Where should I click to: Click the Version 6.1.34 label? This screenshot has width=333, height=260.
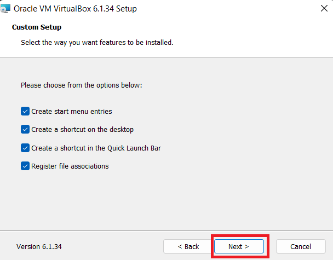39,247
